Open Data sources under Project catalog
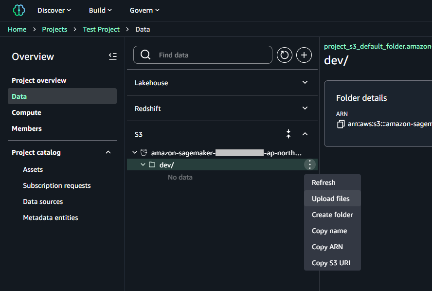Screen dimensions: 432x291 tap(43, 201)
